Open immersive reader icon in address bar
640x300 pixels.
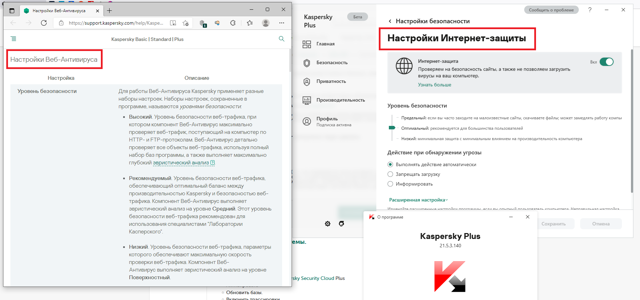click(x=173, y=23)
